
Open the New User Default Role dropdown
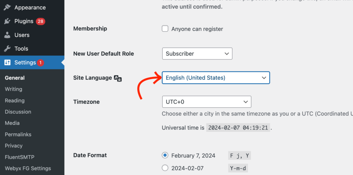(197, 54)
